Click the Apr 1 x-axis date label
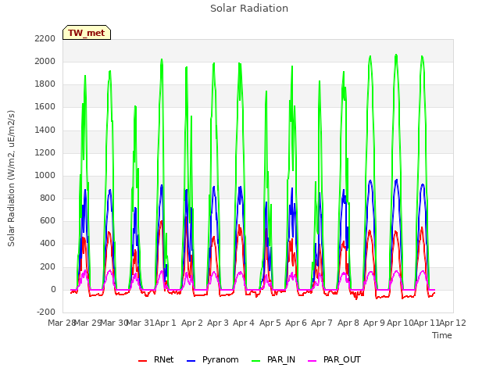The width and height of the screenshot is (500, 375). (x=166, y=323)
